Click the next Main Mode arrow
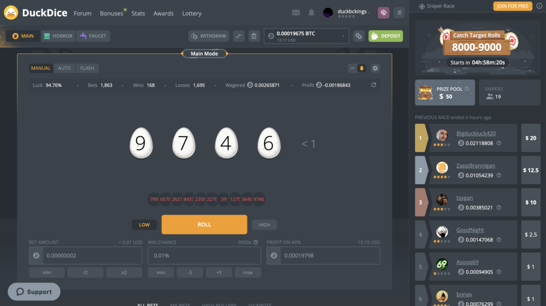Screen dimensions: 546x306 (227, 54)
